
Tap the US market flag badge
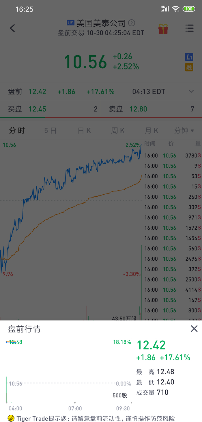coord(71,23)
